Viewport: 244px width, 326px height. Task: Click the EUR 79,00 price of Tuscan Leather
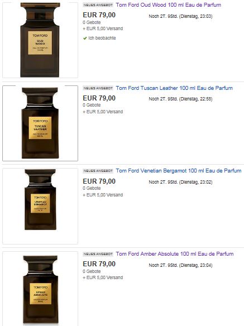[99, 98]
